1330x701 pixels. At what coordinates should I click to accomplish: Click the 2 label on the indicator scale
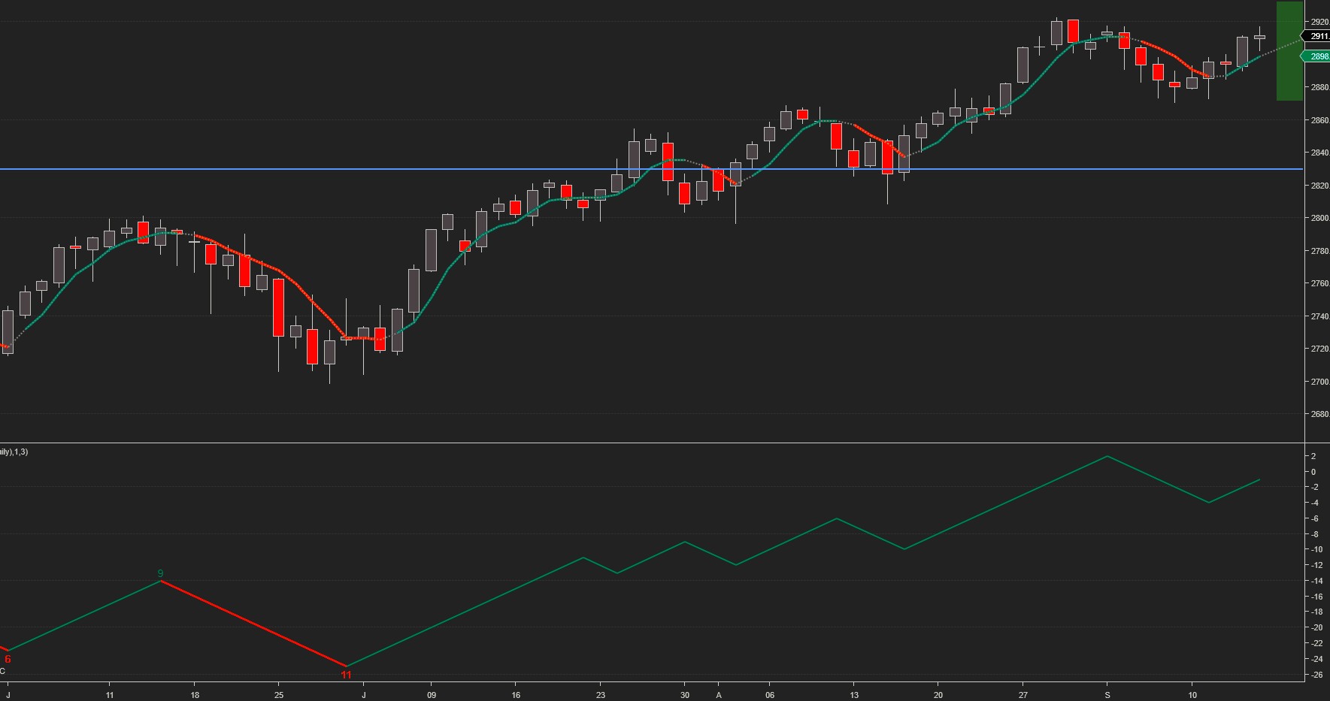click(x=1313, y=456)
